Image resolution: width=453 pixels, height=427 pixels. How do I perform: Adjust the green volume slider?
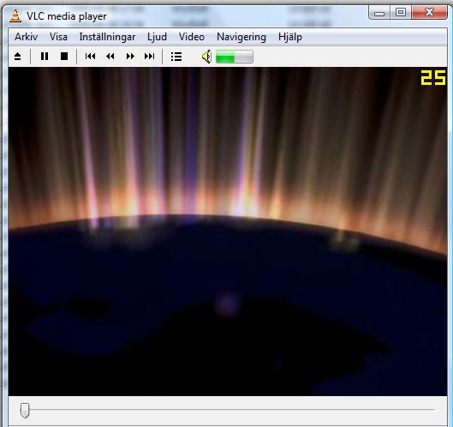[235, 57]
